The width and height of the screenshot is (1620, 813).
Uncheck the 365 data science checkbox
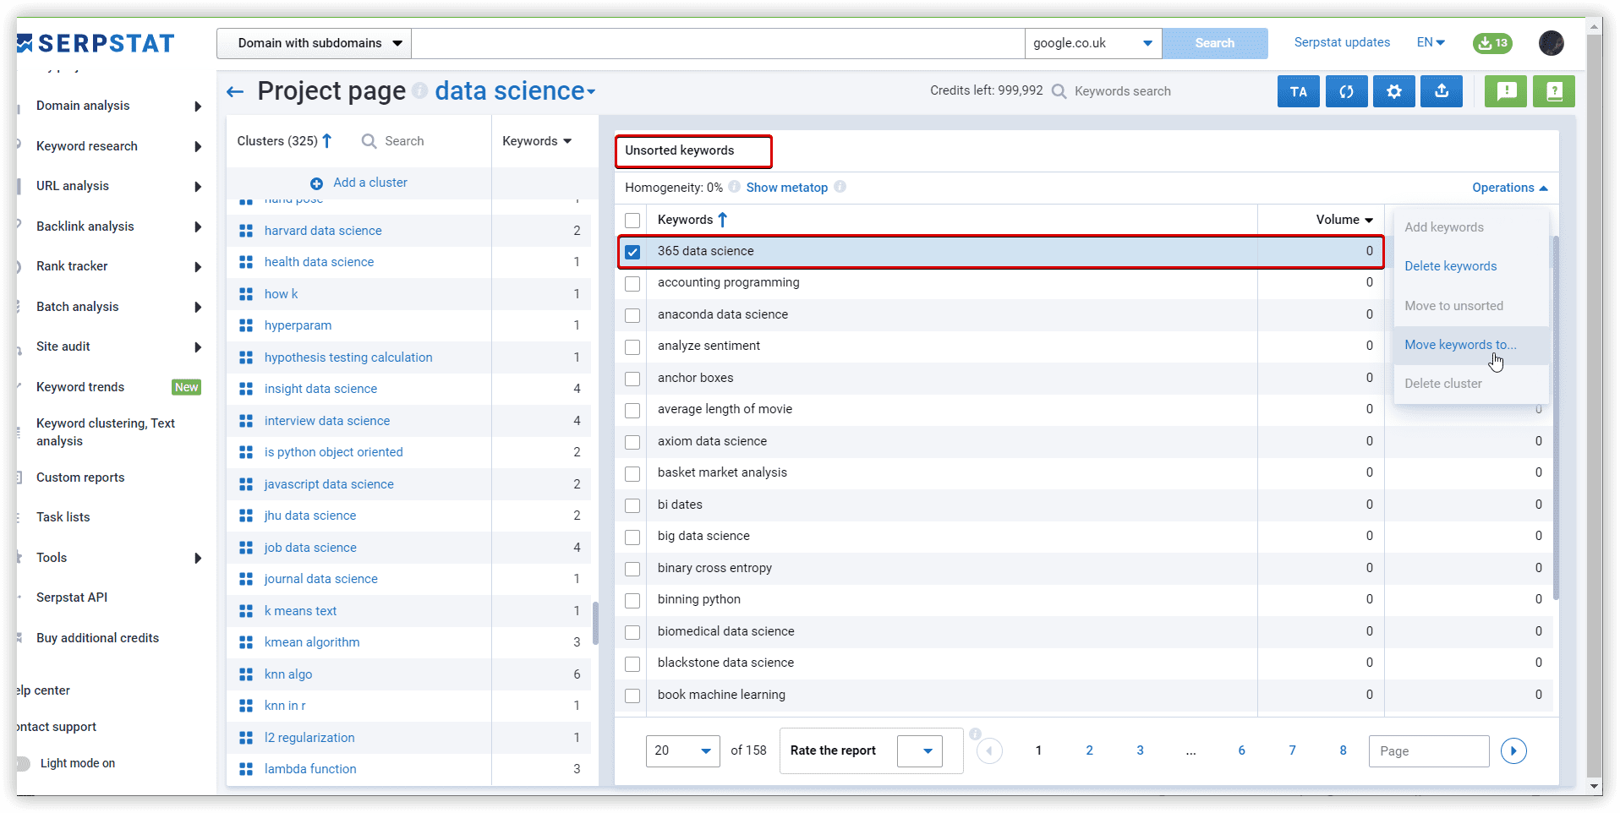click(632, 252)
